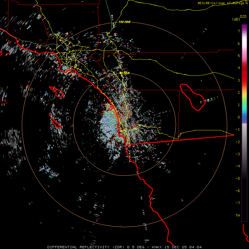Click the 7 value on the color scale

(x=239, y=31)
